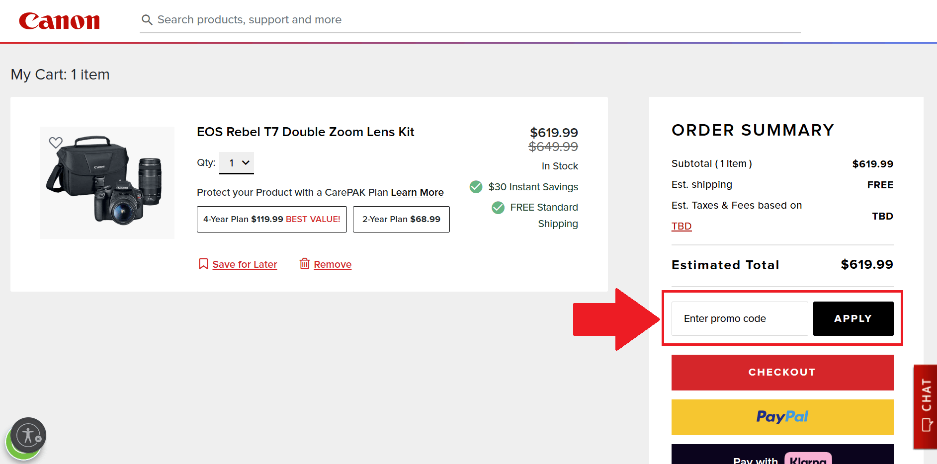Viewport: 937px width, 464px height.
Task: Click the Remove item link
Action: tap(333, 264)
